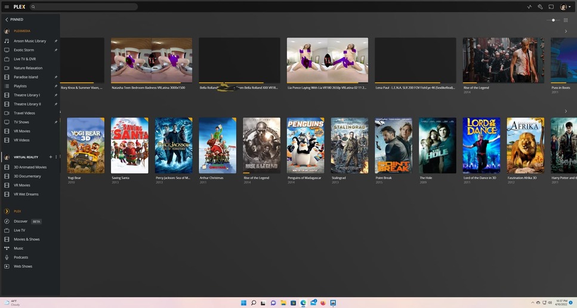The image size is (577, 308).
Task: Open Live TV under the Plex section
Action: [20, 230]
